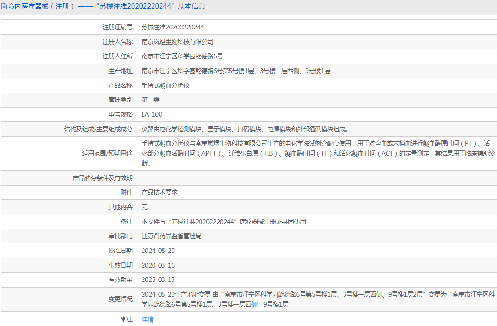Open the 详情 details link
The height and width of the screenshot is (326, 497).
[147, 319]
